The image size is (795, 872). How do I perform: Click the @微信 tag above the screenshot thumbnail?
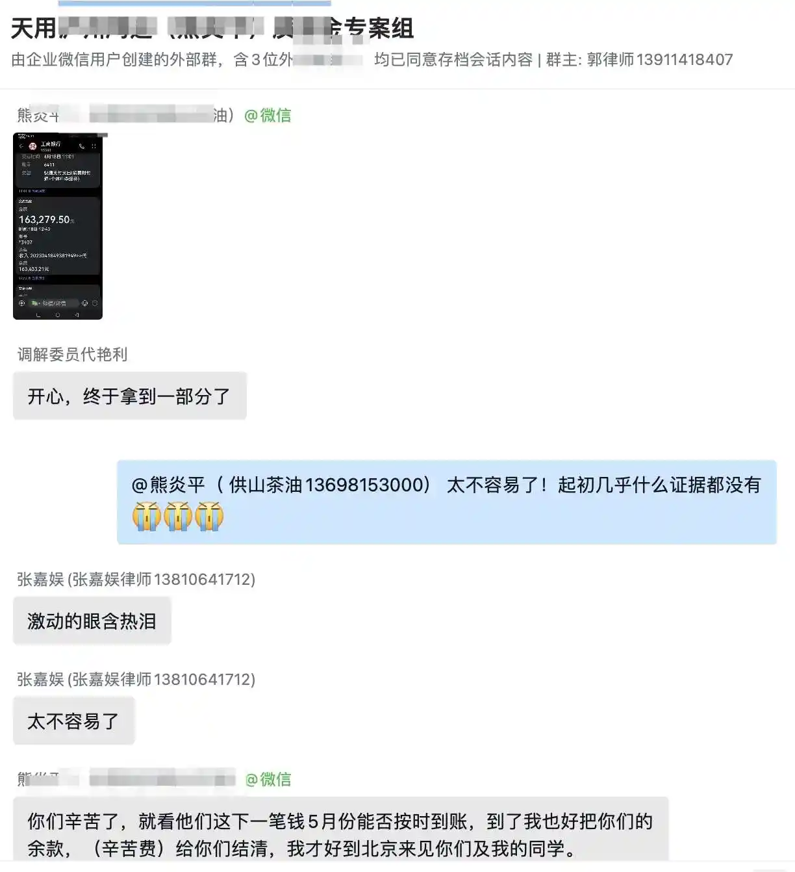pyautogui.click(x=268, y=115)
